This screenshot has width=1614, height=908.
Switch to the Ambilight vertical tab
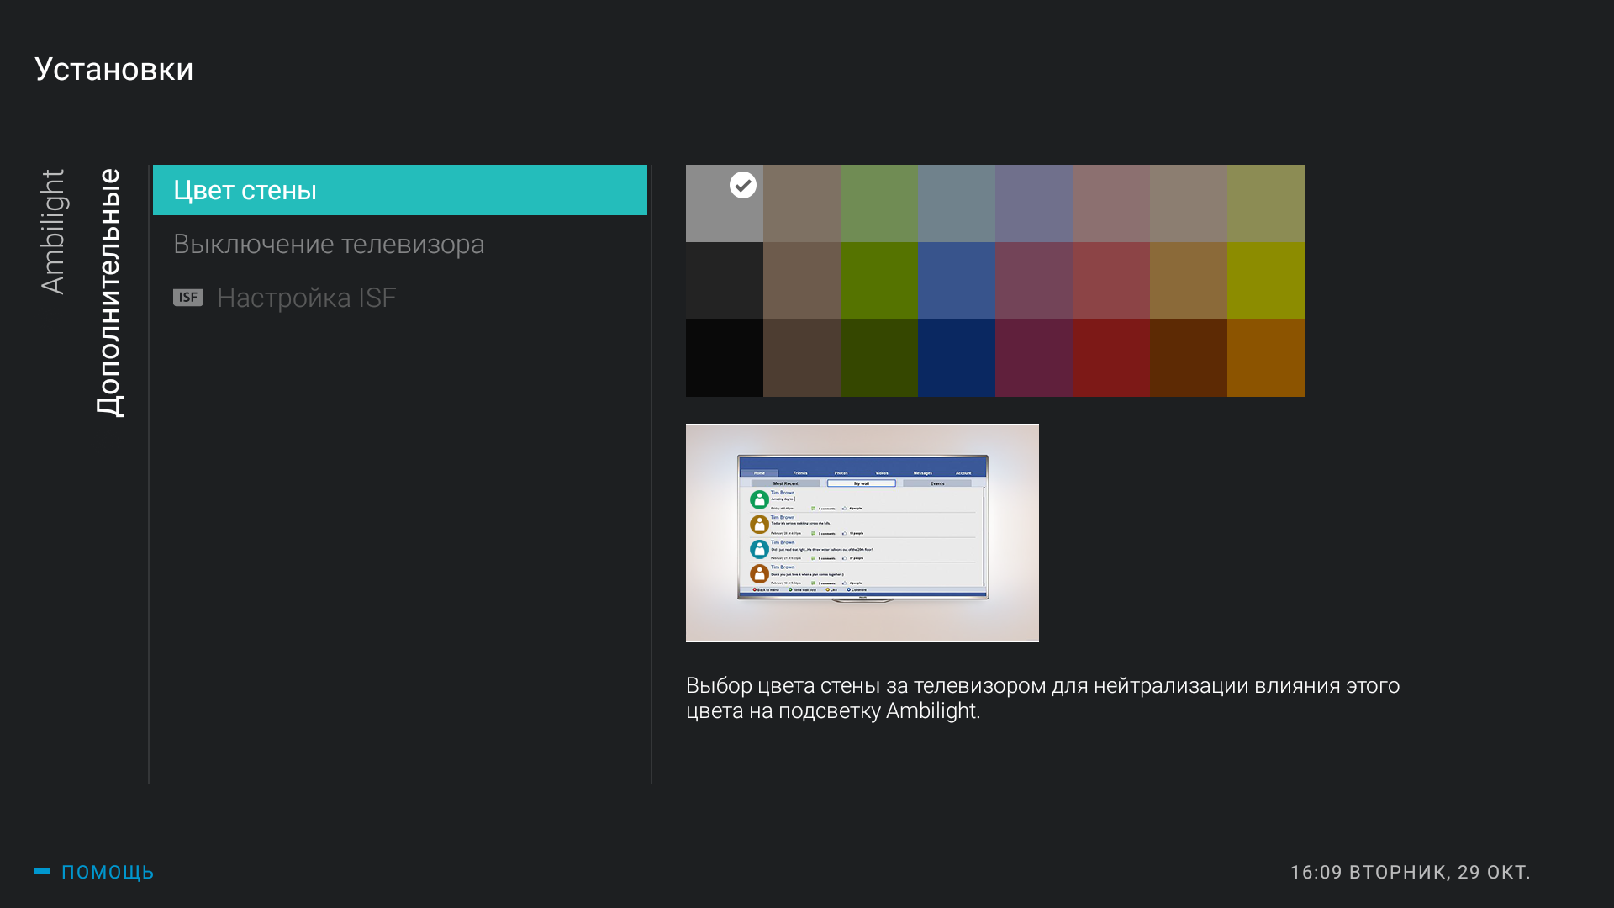tap(52, 232)
